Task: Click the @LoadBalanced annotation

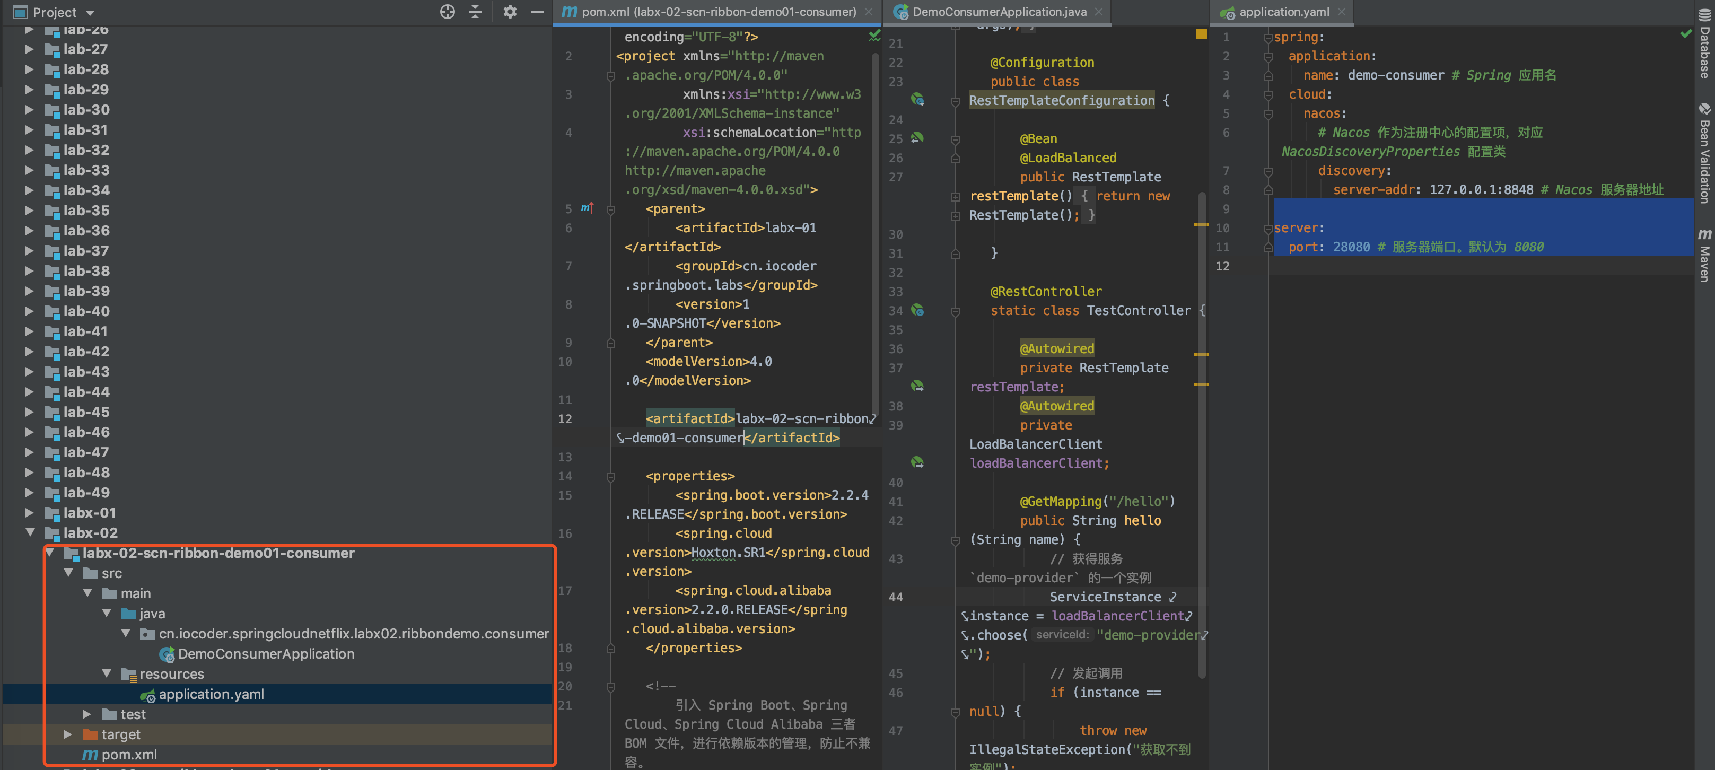Action: [1068, 157]
